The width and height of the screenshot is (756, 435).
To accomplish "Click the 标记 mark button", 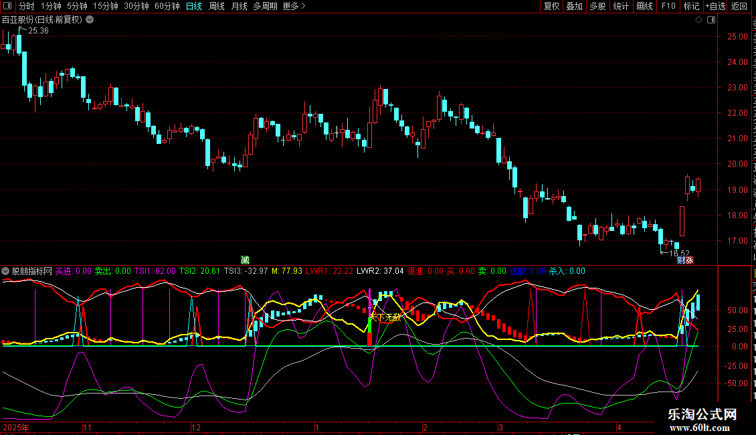I will [x=691, y=6].
